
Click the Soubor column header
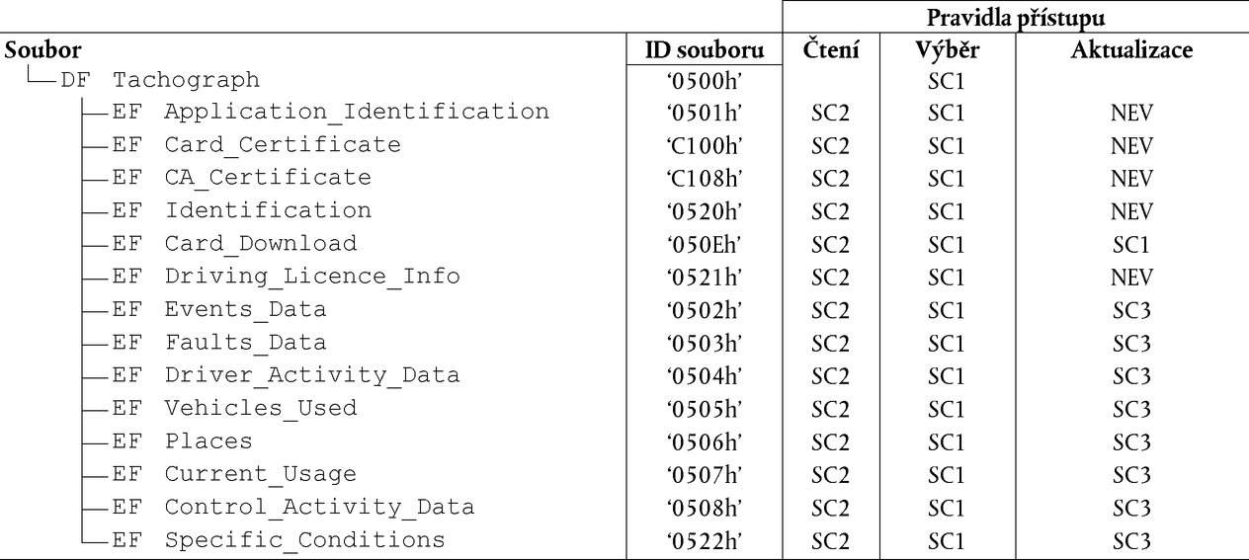pos(43,49)
